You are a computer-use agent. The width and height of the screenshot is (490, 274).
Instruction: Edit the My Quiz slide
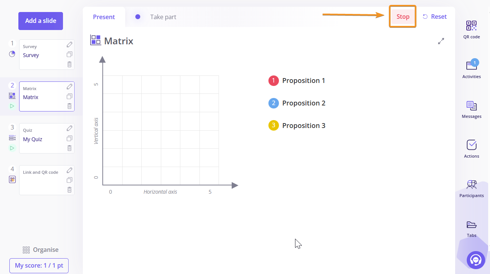69,128
